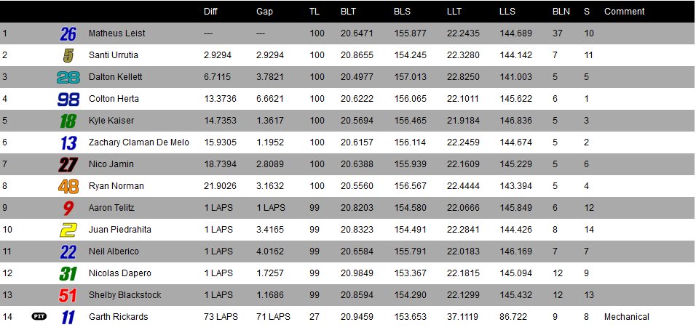This screenshot has width=696, height=330.
Task: Select the green car number 18 icon
Action: (68, 121)
